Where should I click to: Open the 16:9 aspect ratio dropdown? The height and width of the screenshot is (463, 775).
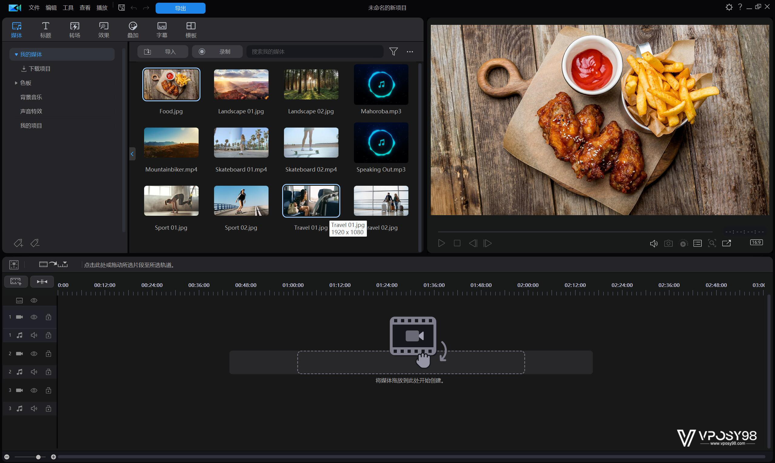756,242
